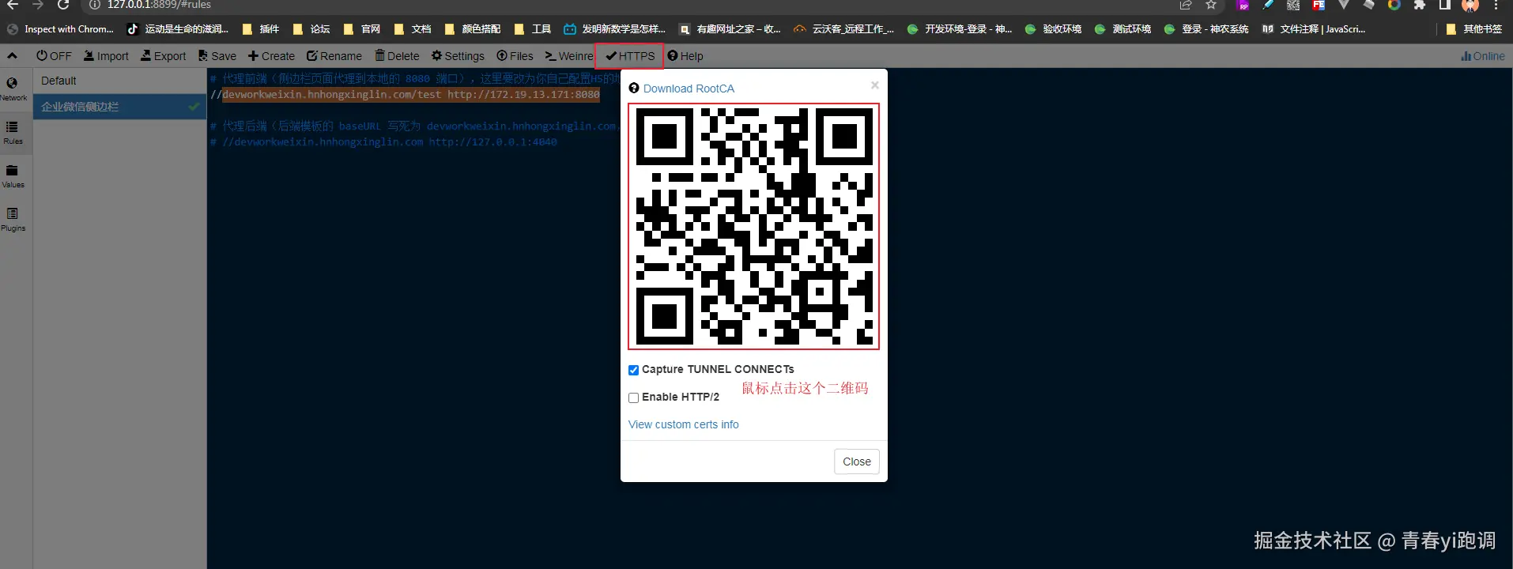Screen dimensions: 1513x569
Task: Open the red FE extension icon
Action: coord(1319,5)
